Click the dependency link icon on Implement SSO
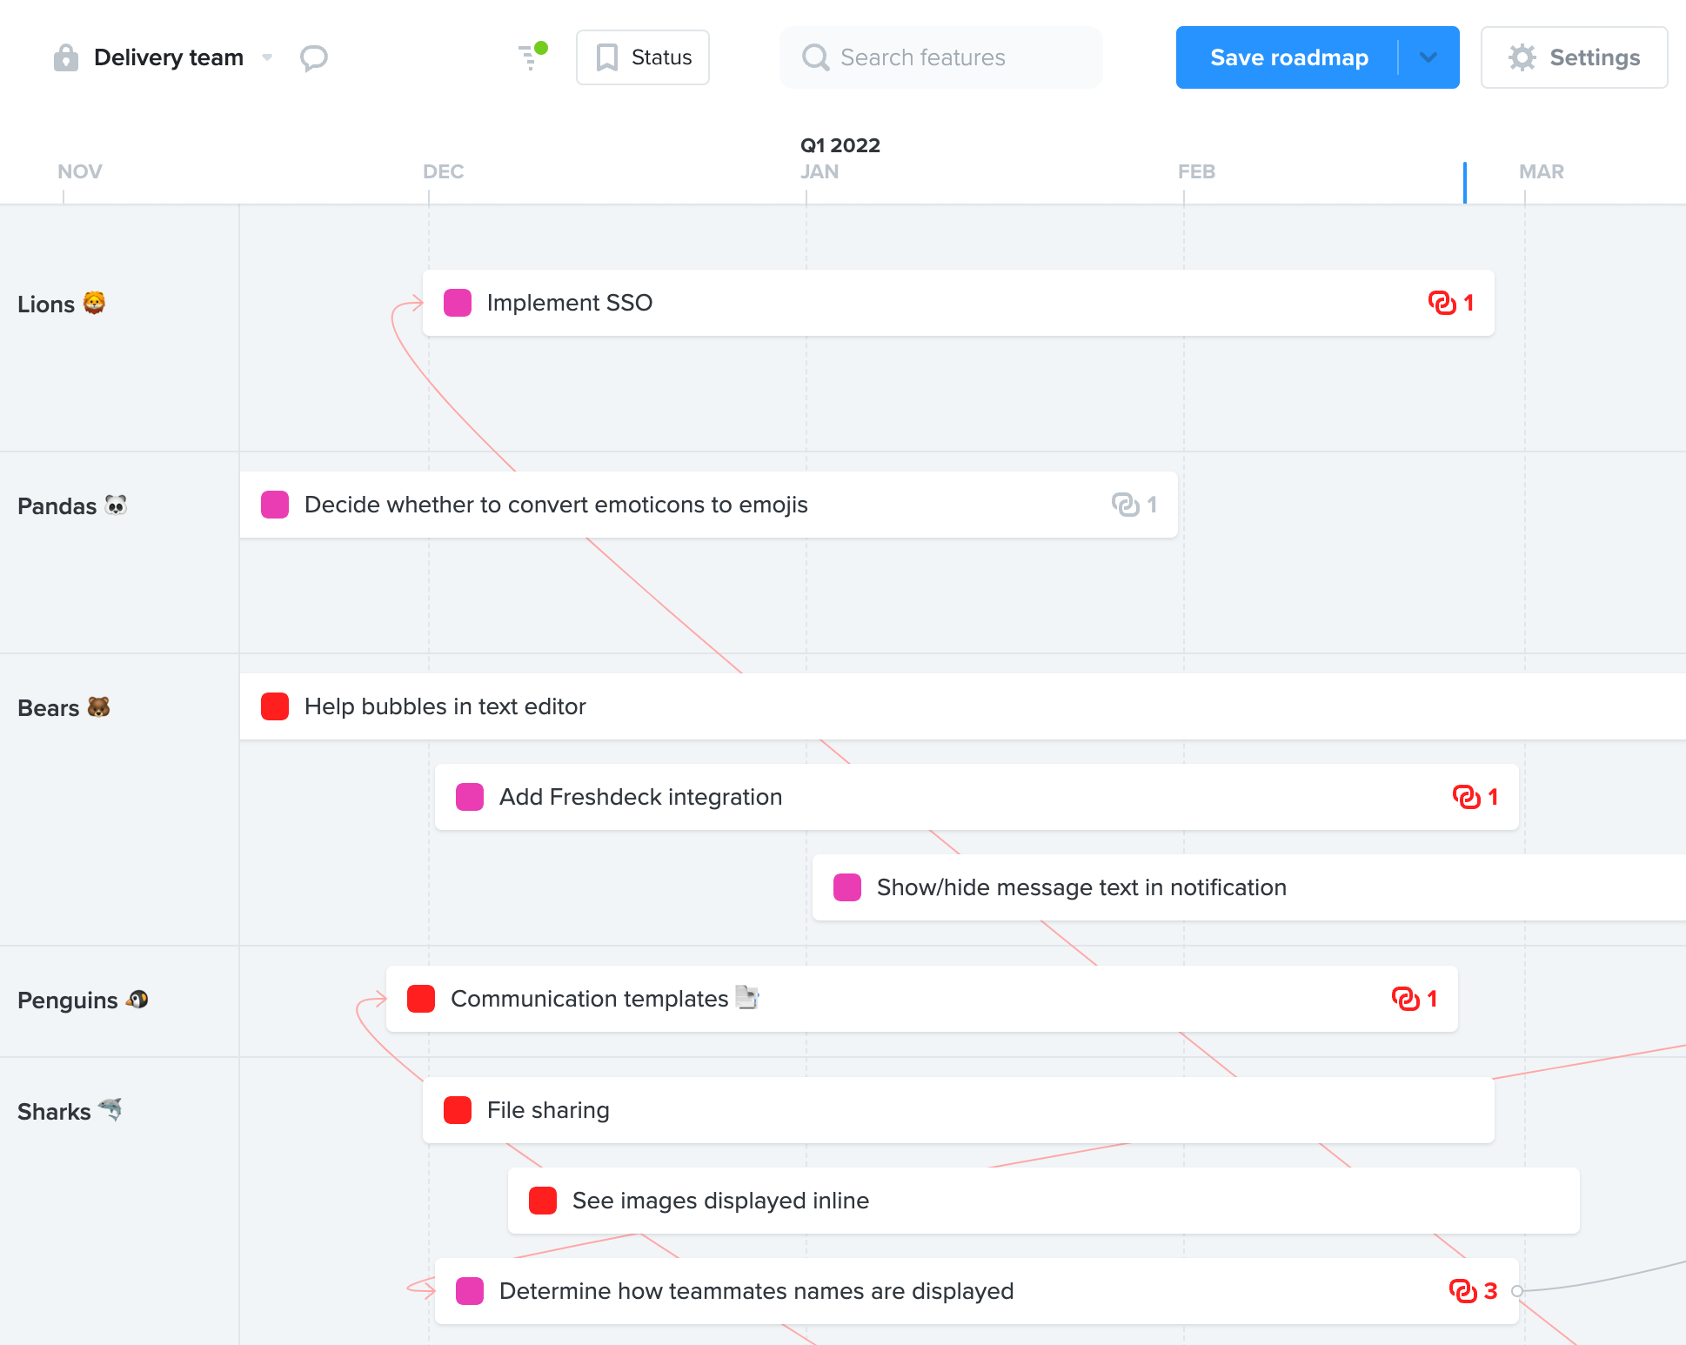Viewport: 1686px width, 1345px height. tap(1442, 303)
